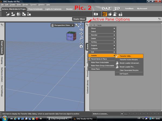Open the Tool Settings side tab
The width and height of the screenshot is (162, 121).
pos(2,91)
